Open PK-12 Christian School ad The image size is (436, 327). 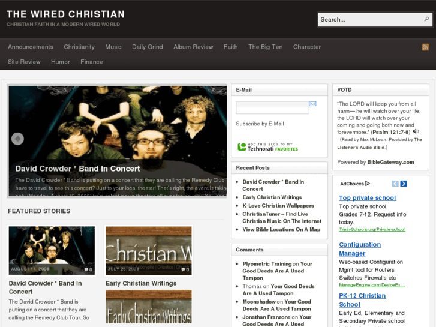pos(362,300)
